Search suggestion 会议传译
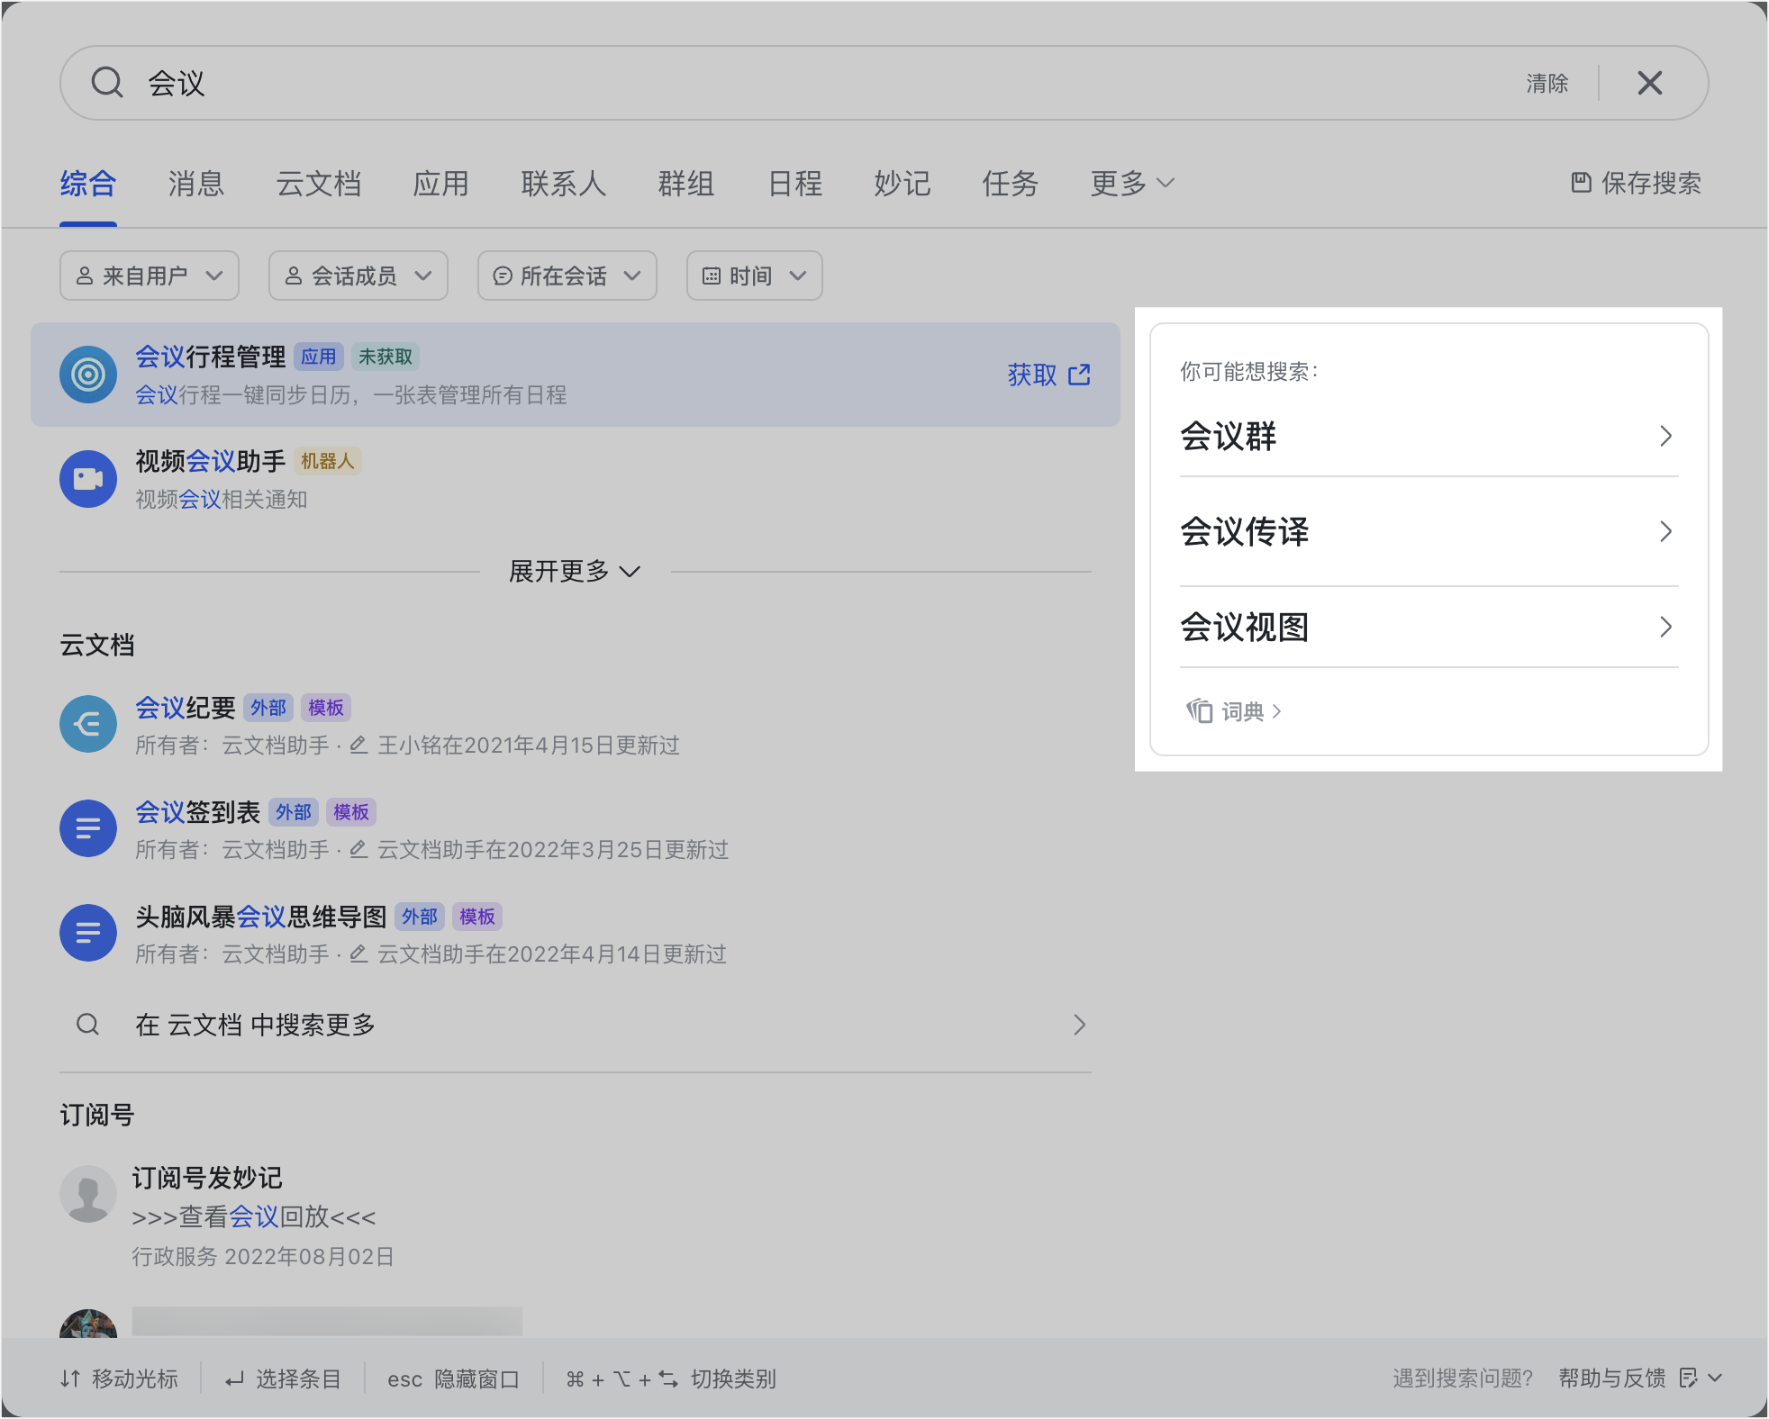The height and width of the screenshot is (1419, 1769). [x=1245, y=531]
